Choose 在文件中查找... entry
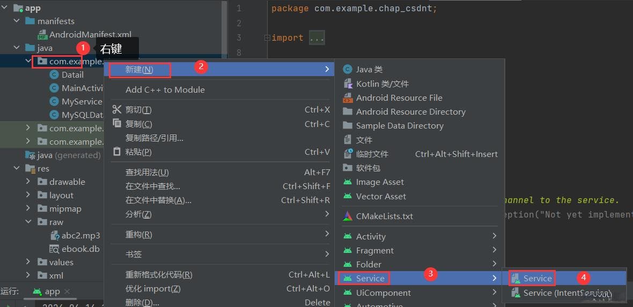Image resolution: width=633 pixels, height=307 pixels. [x=219, y=186]
